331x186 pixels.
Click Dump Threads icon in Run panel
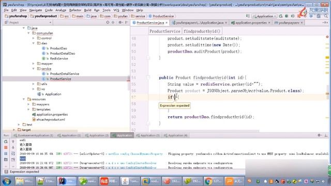(6, 160)
